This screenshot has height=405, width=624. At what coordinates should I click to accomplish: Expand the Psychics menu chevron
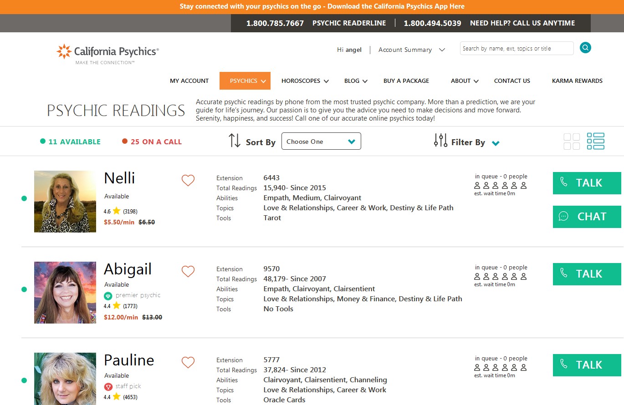pos(263,81)
